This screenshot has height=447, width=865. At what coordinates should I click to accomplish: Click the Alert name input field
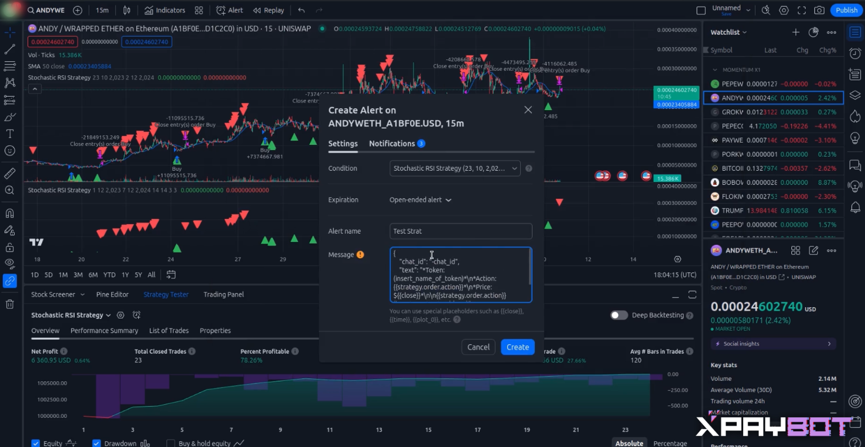[461, 231]
